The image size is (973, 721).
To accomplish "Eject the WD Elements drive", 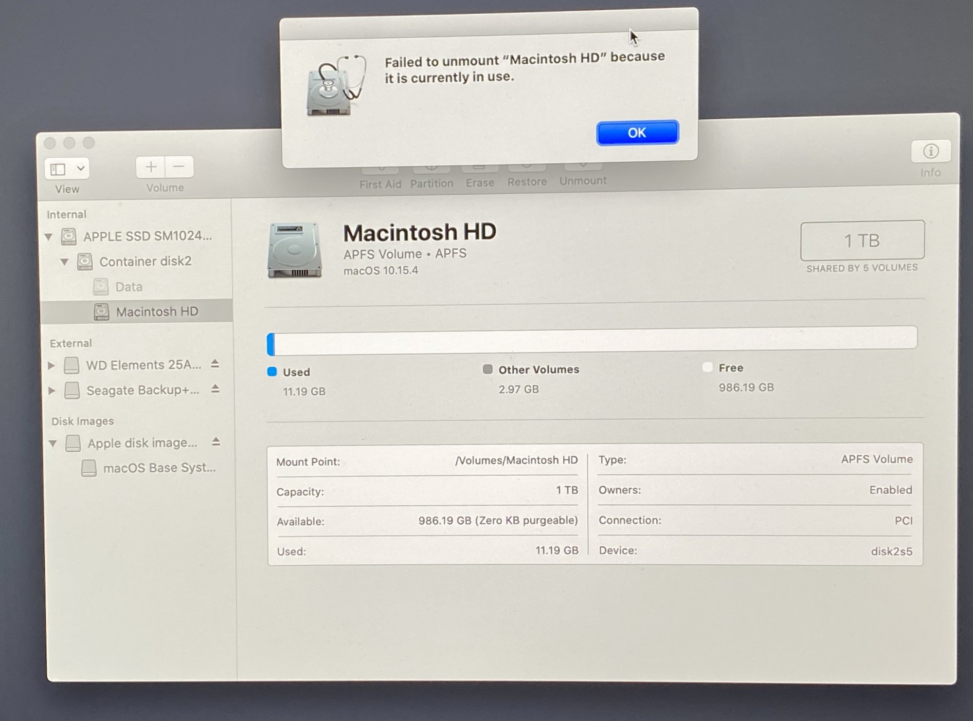I will pos(215,364).
